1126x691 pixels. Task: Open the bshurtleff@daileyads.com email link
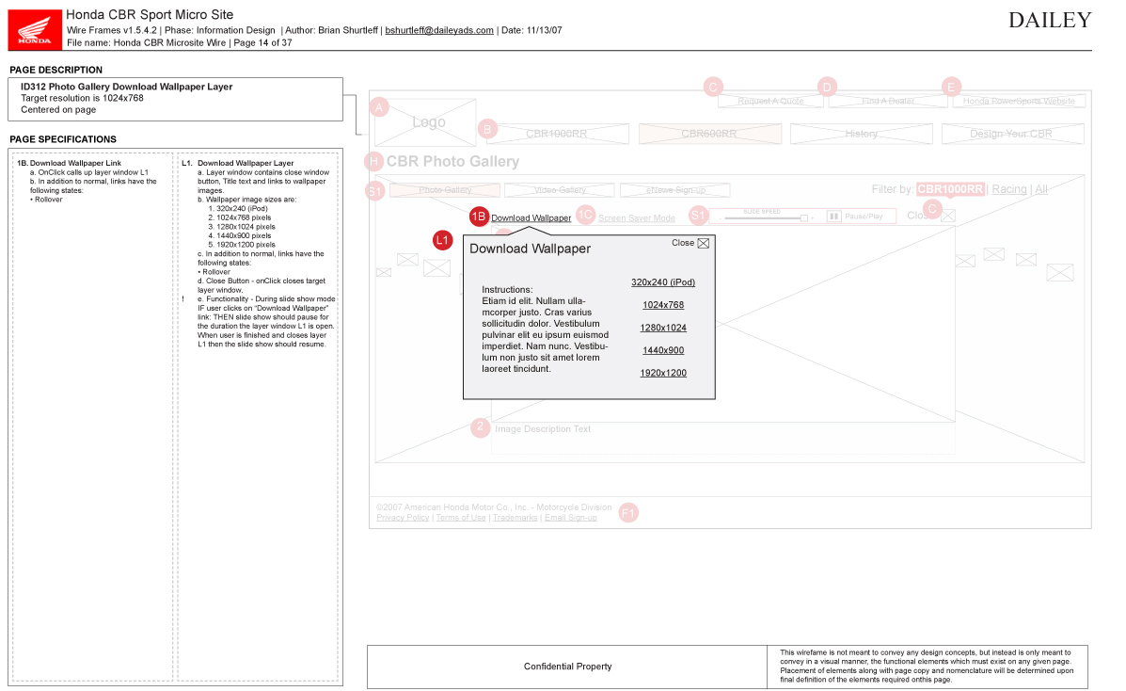[439, 30]
